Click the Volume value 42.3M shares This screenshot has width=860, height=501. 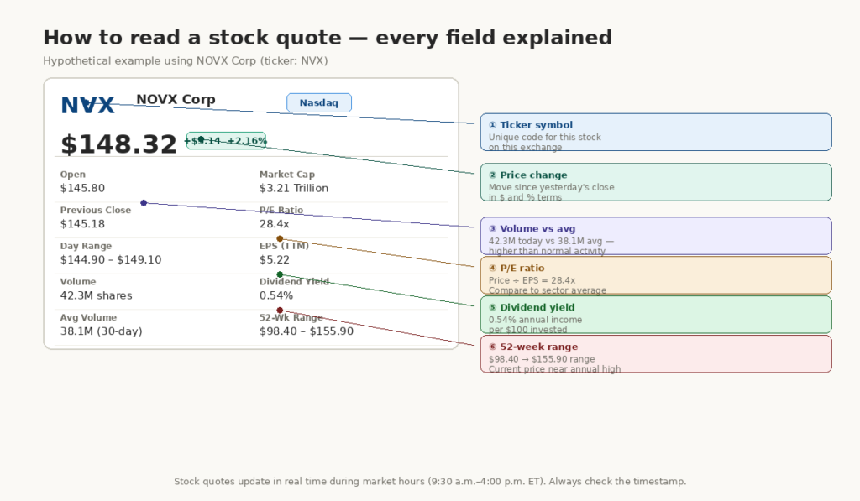pos(96,295)
